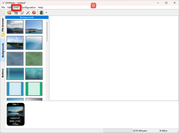The height and width of the screenshot is (133, 179).
Task: Click the red Burn disc icon
Action: click(x=34, y=13)
